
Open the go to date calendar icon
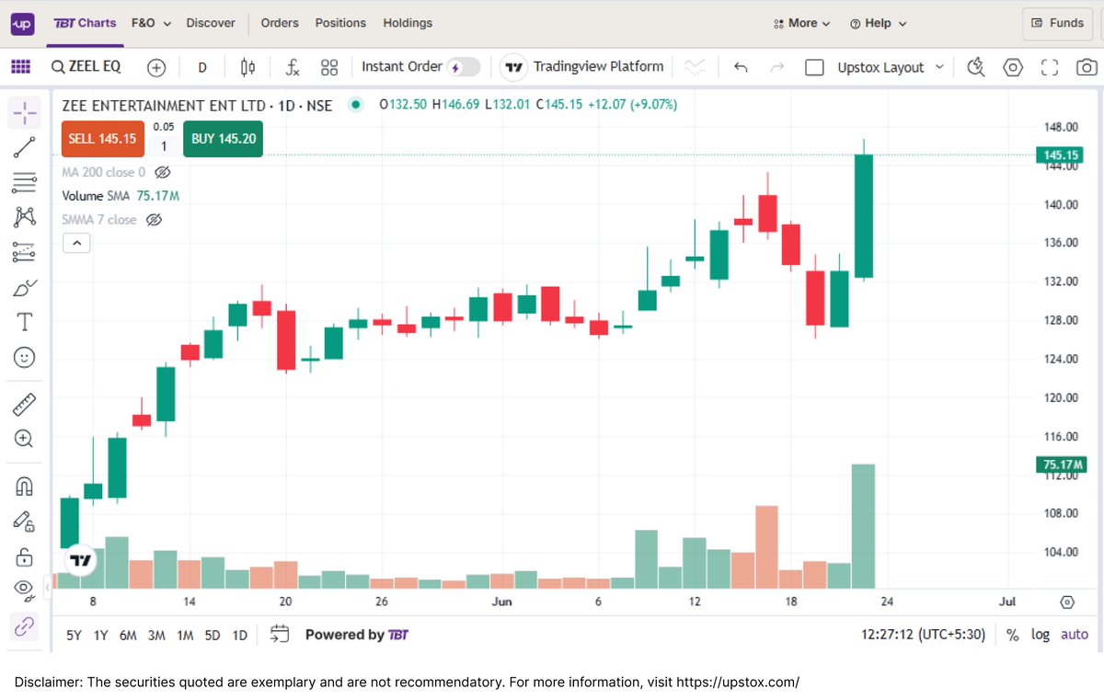(x=280, y=635)
